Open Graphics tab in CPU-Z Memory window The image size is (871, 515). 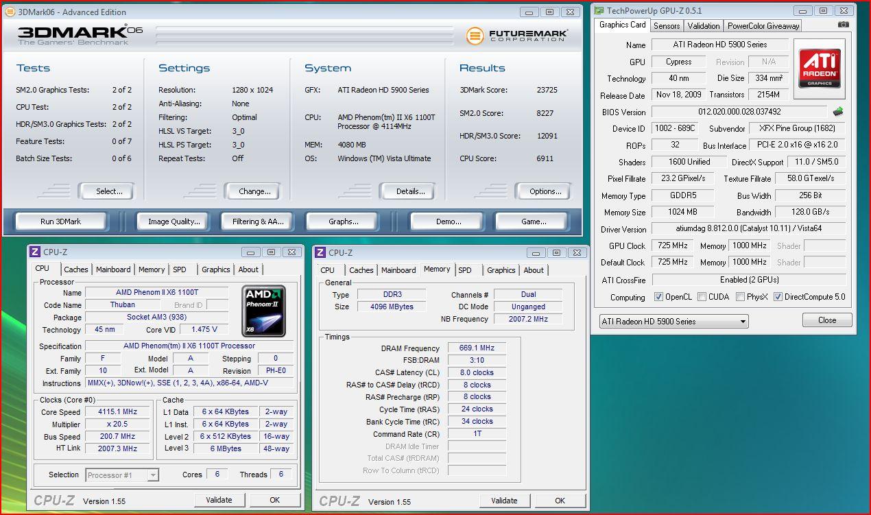click(x=501, y=270)
